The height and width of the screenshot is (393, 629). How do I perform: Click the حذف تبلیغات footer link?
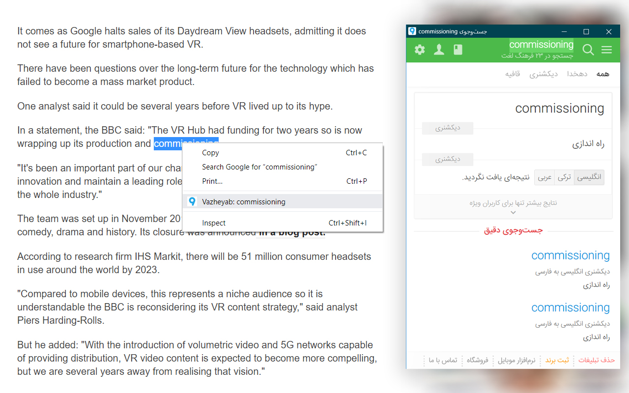(597, 360)
